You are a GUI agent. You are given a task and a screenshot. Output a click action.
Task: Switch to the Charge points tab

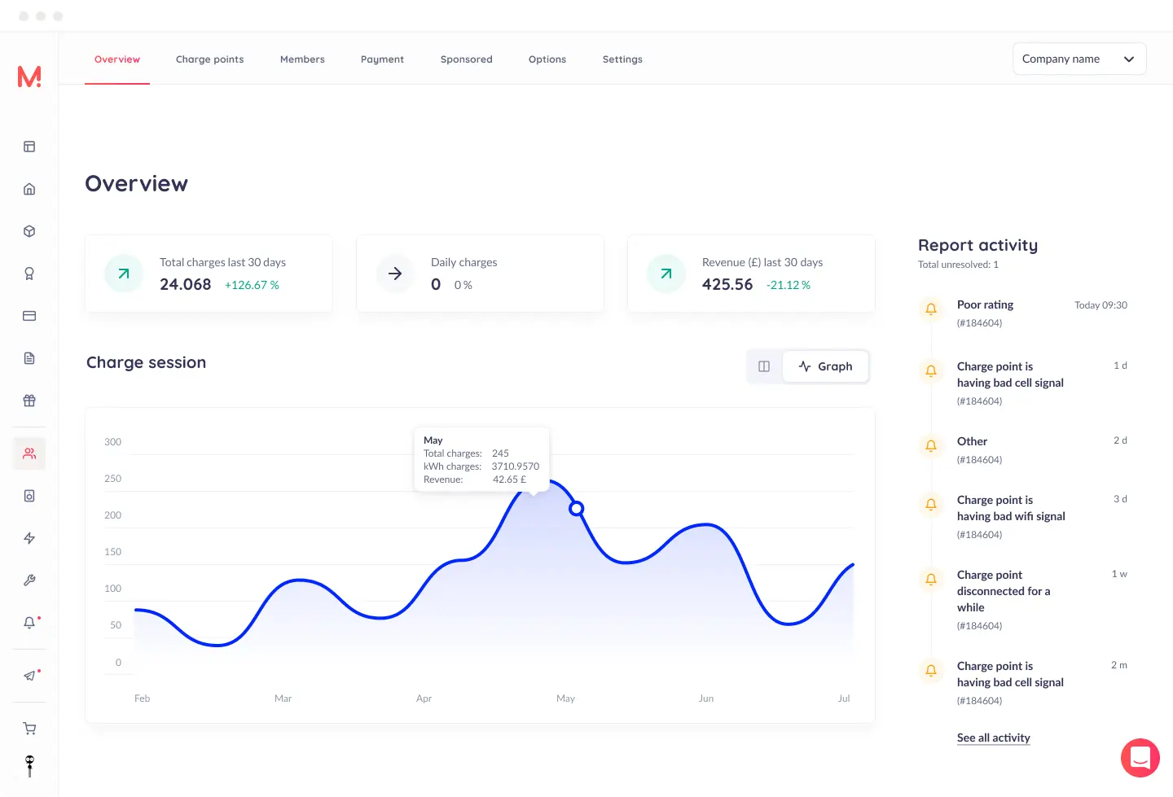209,59
